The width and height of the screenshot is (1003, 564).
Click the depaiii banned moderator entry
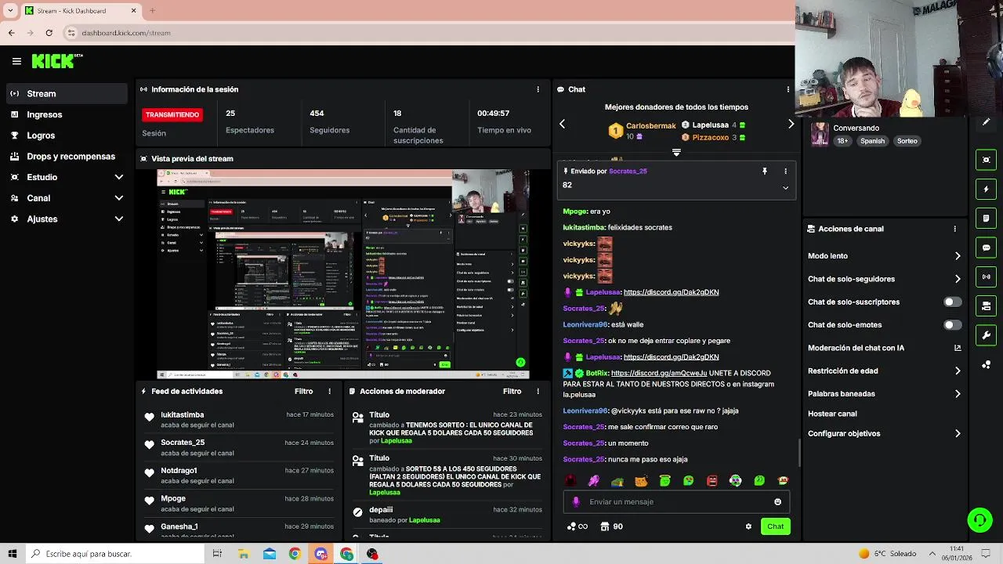pos(447,515)
